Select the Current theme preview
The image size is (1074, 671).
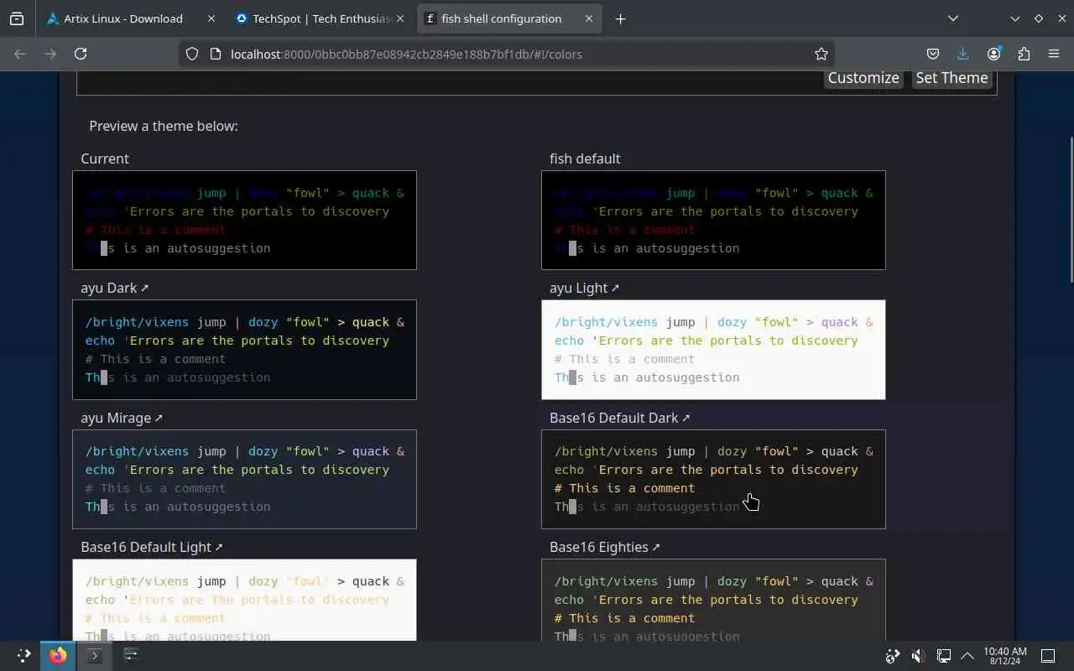[244, 220]
